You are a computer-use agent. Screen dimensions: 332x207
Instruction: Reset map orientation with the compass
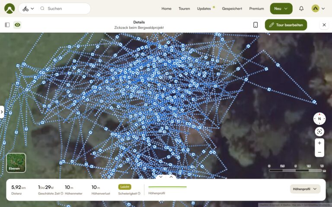click(x=319, y=119)
